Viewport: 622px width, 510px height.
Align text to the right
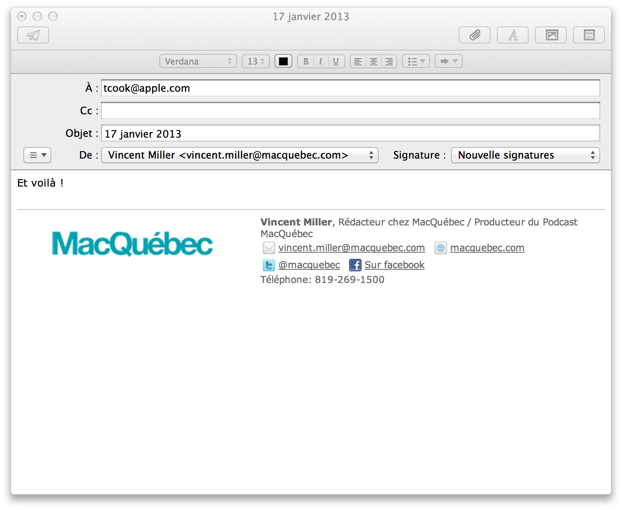pyautogui.click(x=389, y=61)
